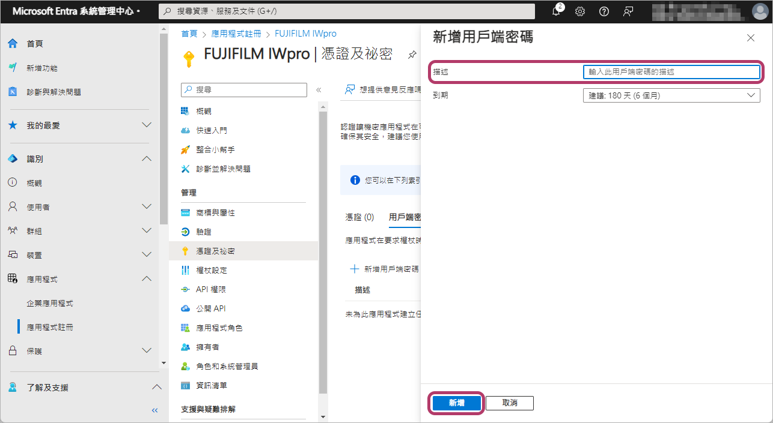Click the app menu scrollbar down arrow
Viewport: 773px width, 423px height.
tap(323, 417)
